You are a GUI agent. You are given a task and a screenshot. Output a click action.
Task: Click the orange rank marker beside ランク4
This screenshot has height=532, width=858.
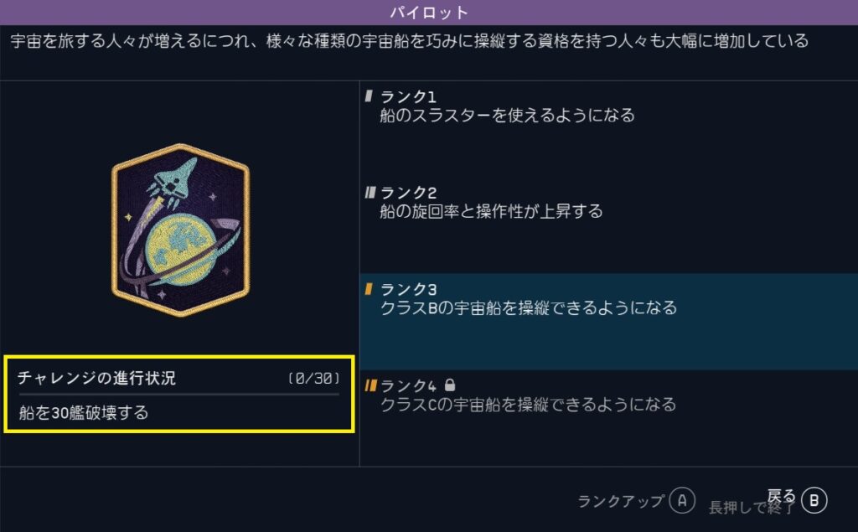(x=370, y=386)
